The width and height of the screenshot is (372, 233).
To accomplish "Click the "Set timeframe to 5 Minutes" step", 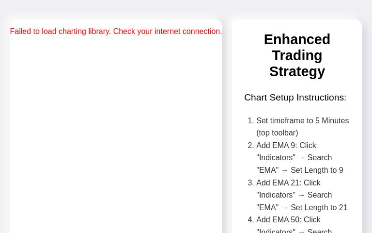I will (302, 120).
